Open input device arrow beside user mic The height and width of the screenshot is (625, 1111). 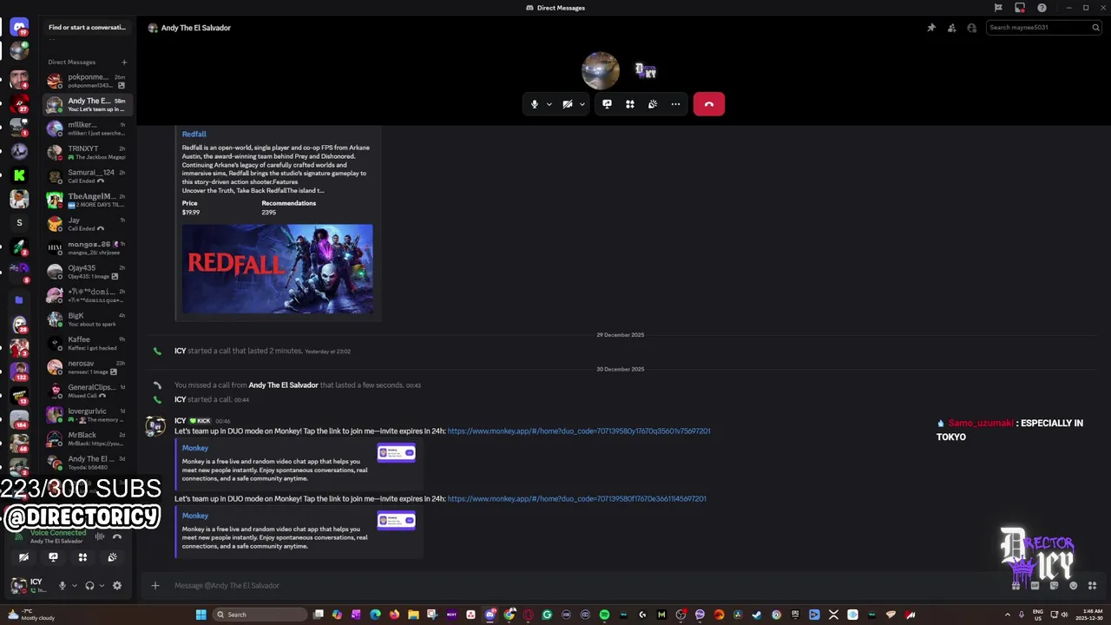point(74,586)
